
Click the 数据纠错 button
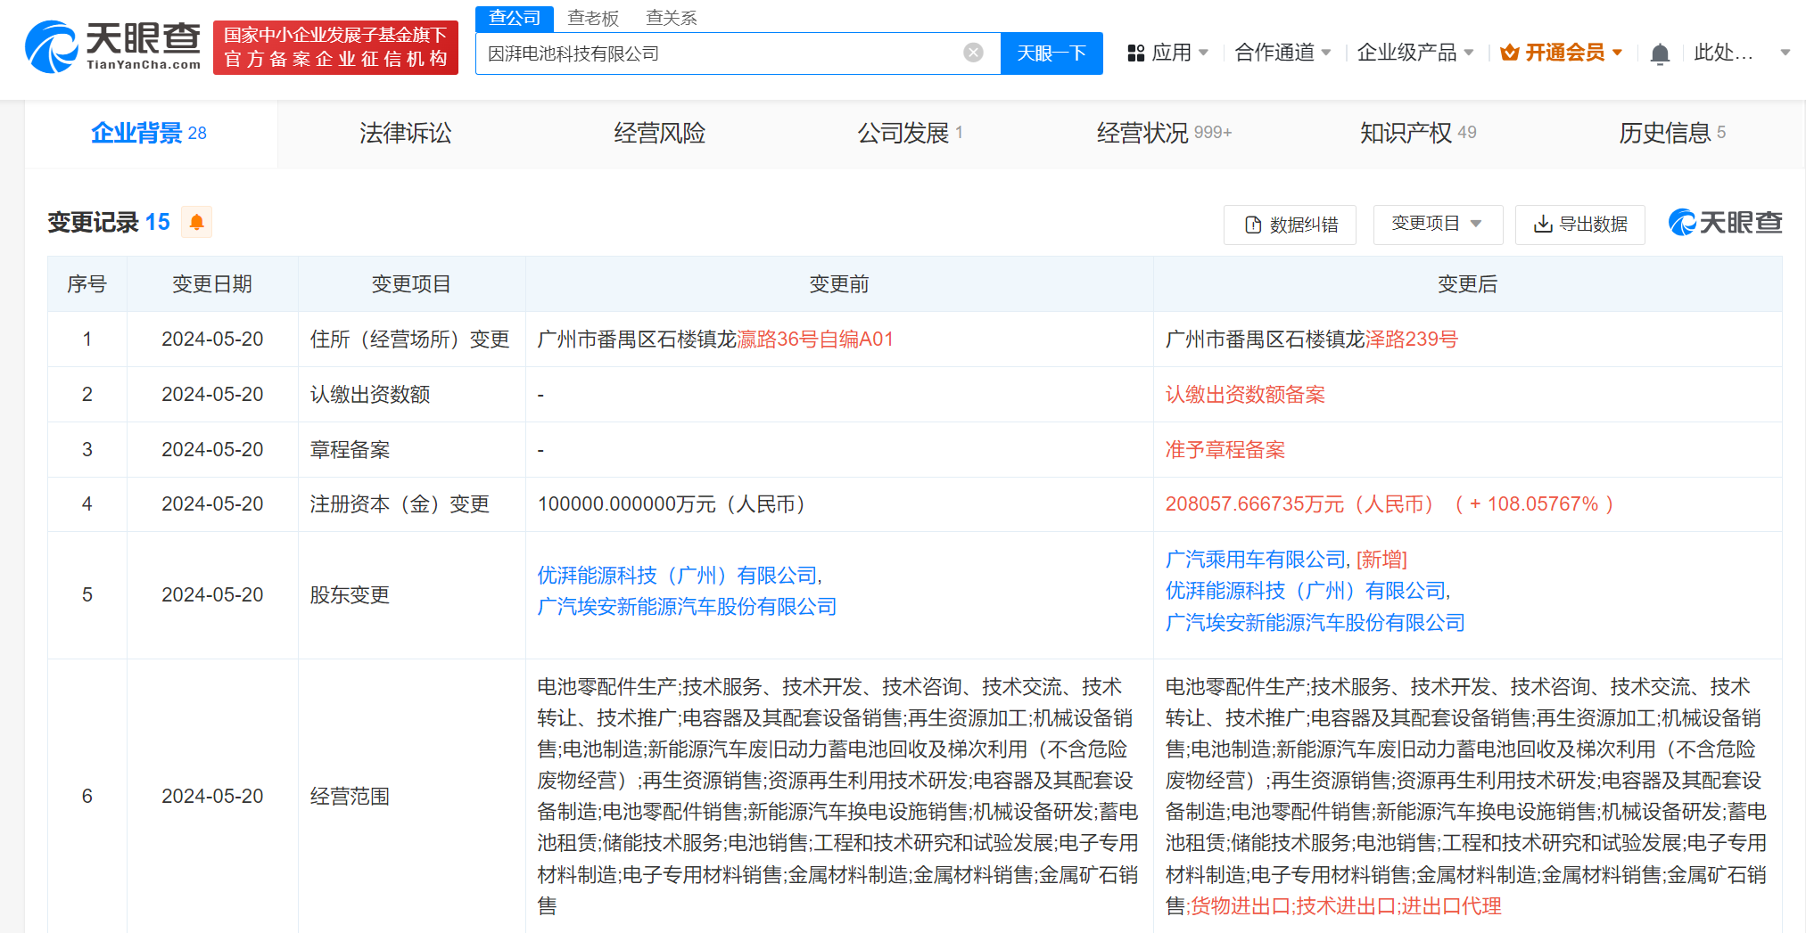1290,225
